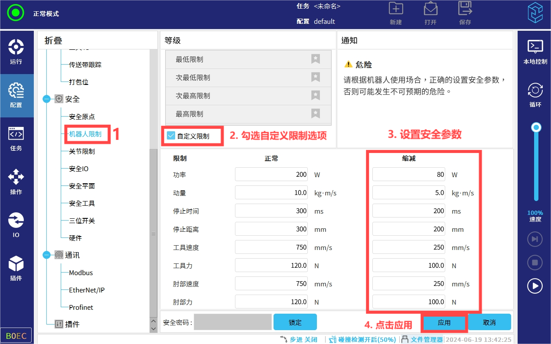Screen dimensions: 551x344
Task: Open the 运行 (Run) sidebar icon
Action: [16, 52]
